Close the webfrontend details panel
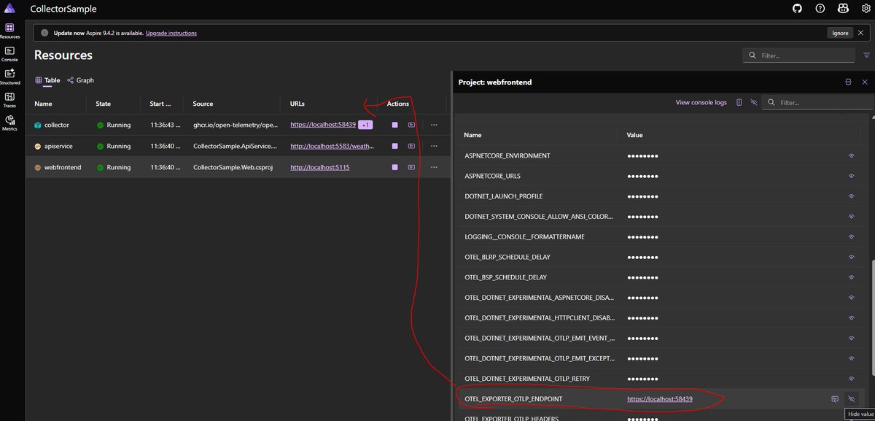 (865, 82)
